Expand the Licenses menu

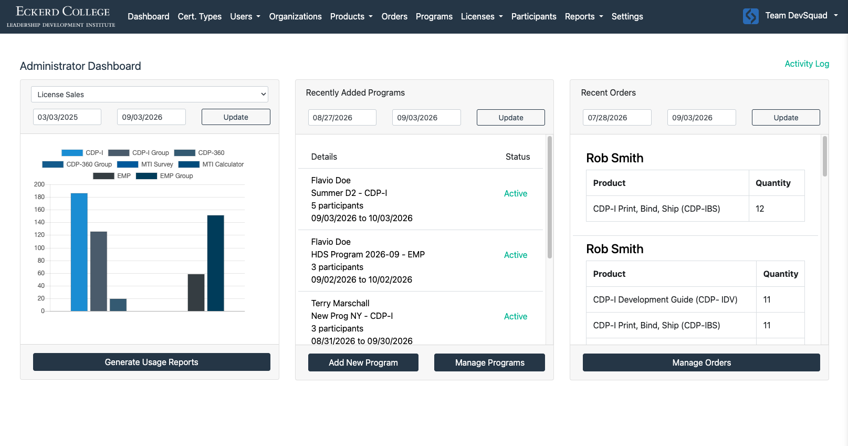tap(482, 16)
